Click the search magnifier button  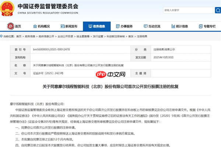pos(218,10)
